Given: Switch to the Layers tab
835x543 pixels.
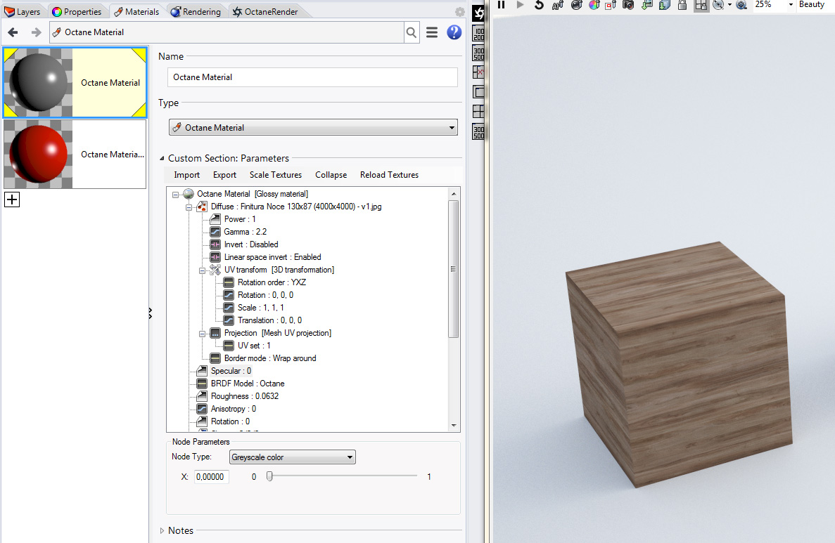Looking at the screenshot, I should [23, 12].
